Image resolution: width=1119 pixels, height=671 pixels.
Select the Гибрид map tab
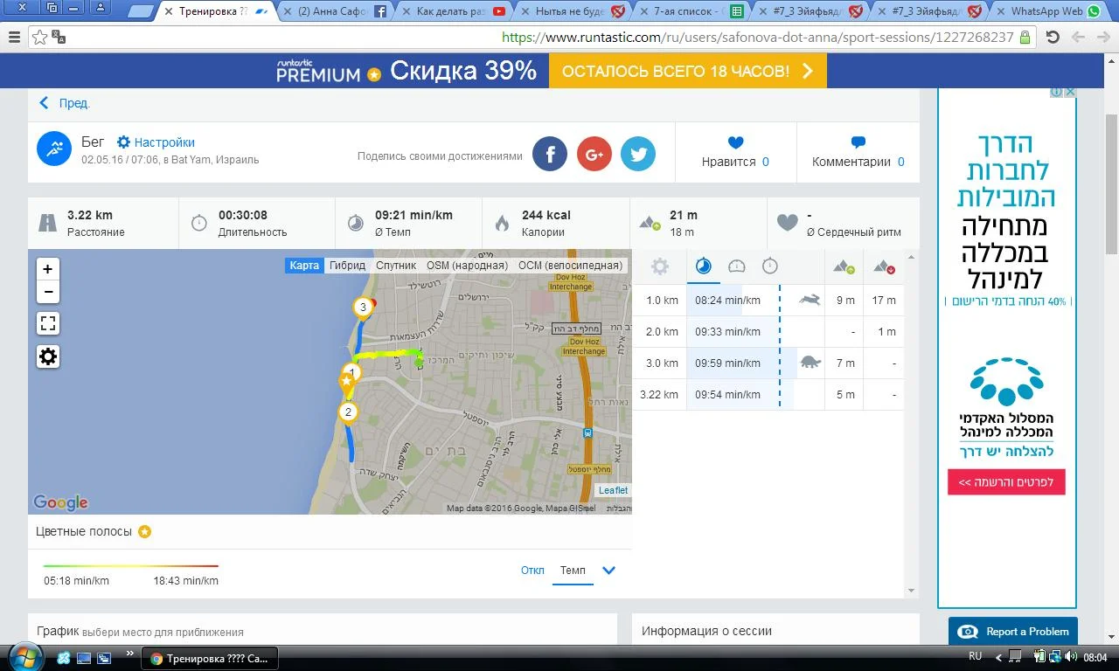347,266
